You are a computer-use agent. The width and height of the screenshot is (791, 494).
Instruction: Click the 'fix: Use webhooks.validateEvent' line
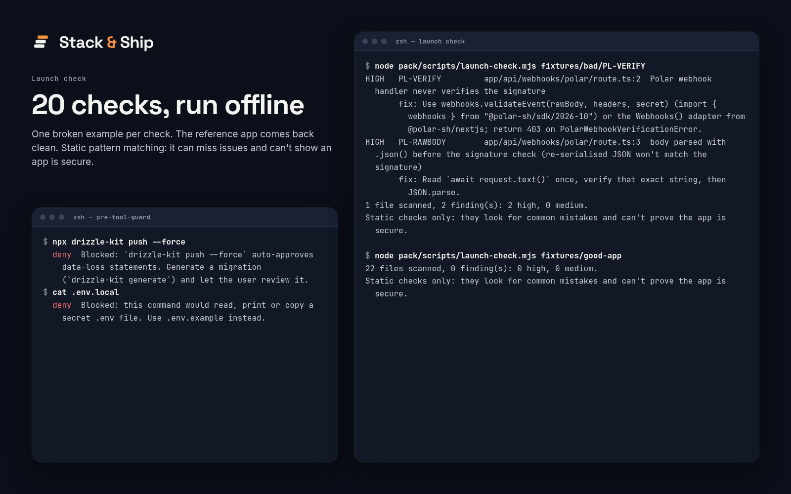(x=557, y=104)
